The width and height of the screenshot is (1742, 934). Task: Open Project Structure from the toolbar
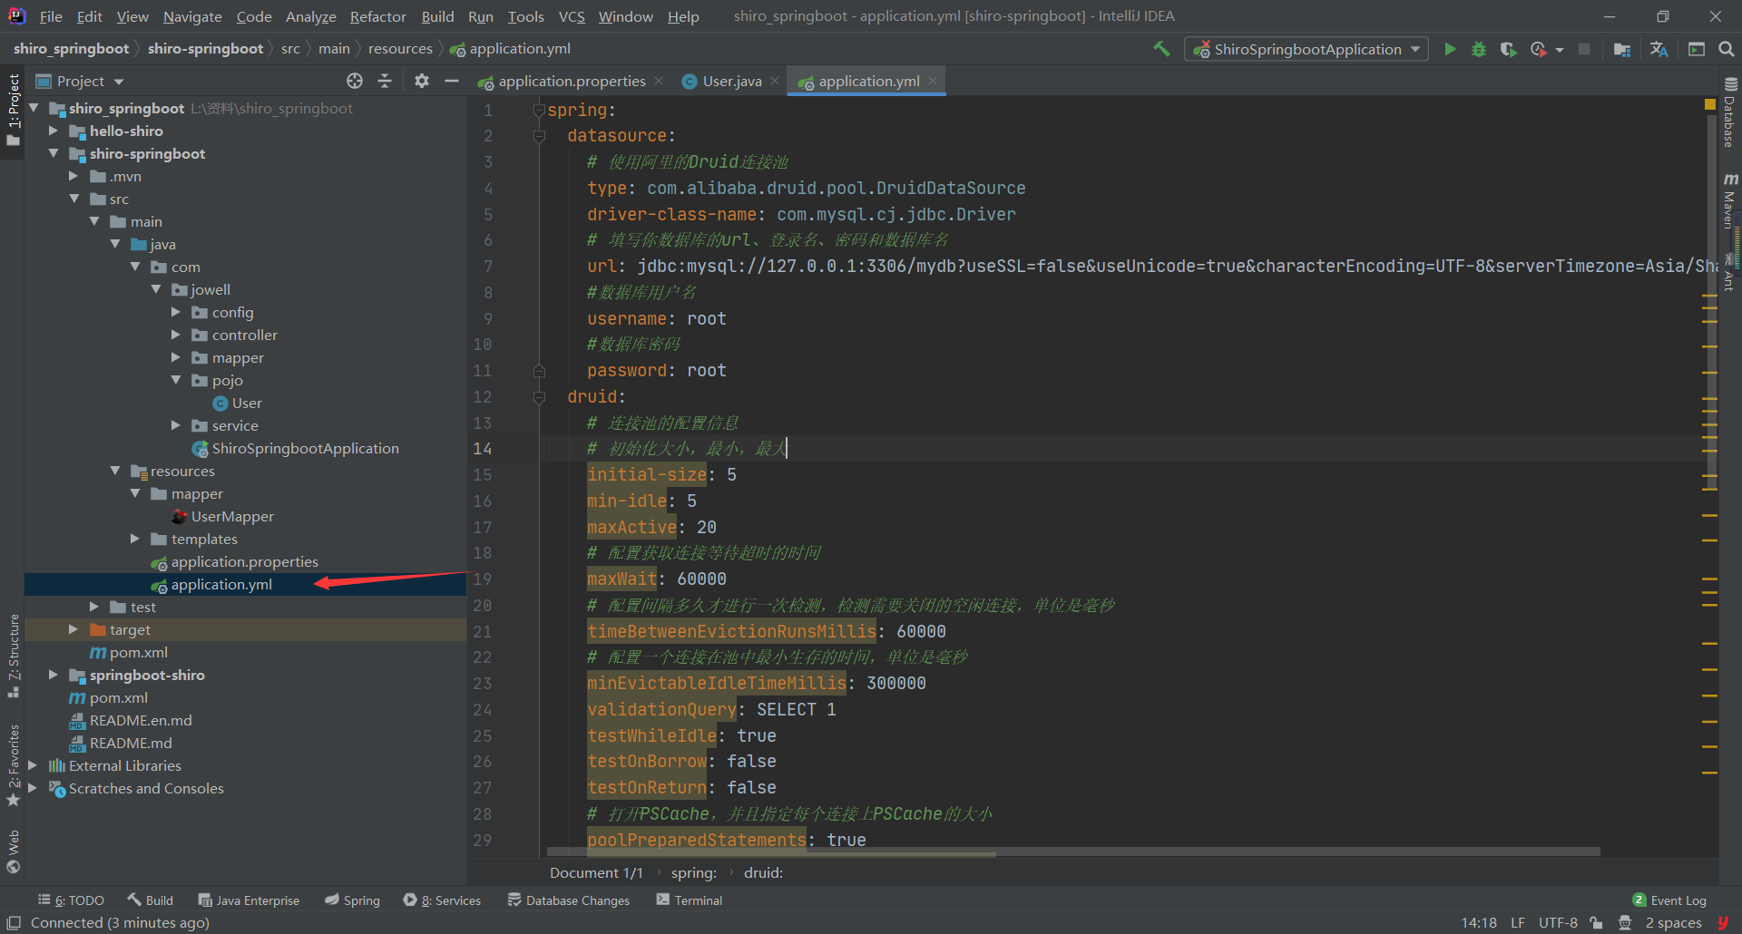1622,49
